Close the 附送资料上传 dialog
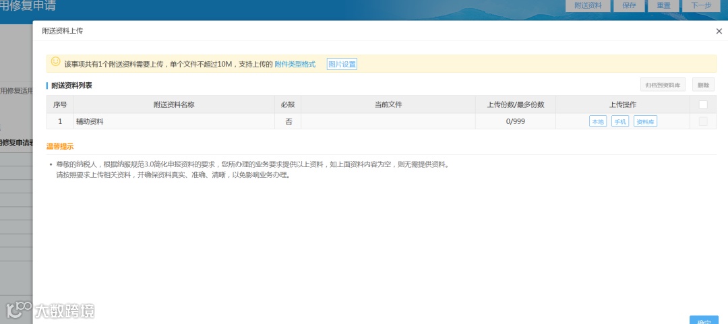The height and width of the screenshot is (324, 728). click(719, 31)
